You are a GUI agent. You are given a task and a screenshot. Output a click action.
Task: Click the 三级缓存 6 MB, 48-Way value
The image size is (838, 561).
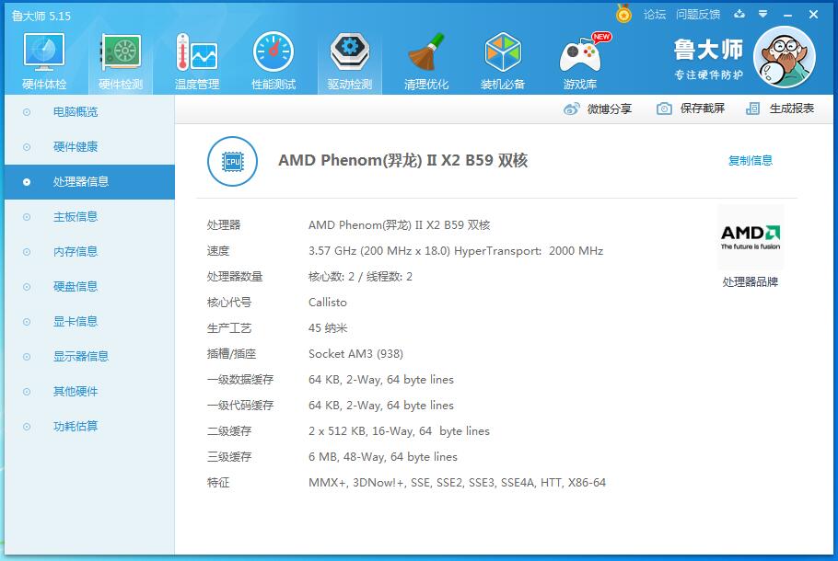(x=383, y=457)
